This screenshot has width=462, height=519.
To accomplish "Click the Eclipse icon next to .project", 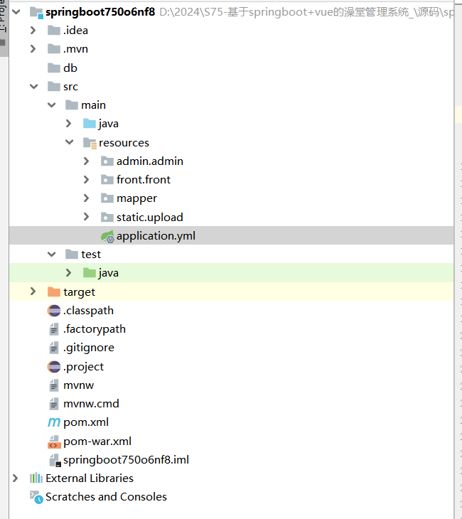I will pos(54,367).
